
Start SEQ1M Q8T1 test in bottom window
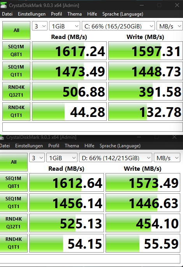click(14, 182)
